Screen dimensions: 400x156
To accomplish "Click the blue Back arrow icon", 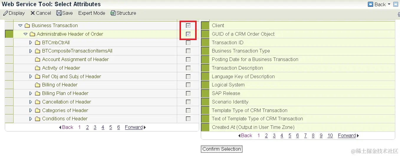I will (371, 4).
